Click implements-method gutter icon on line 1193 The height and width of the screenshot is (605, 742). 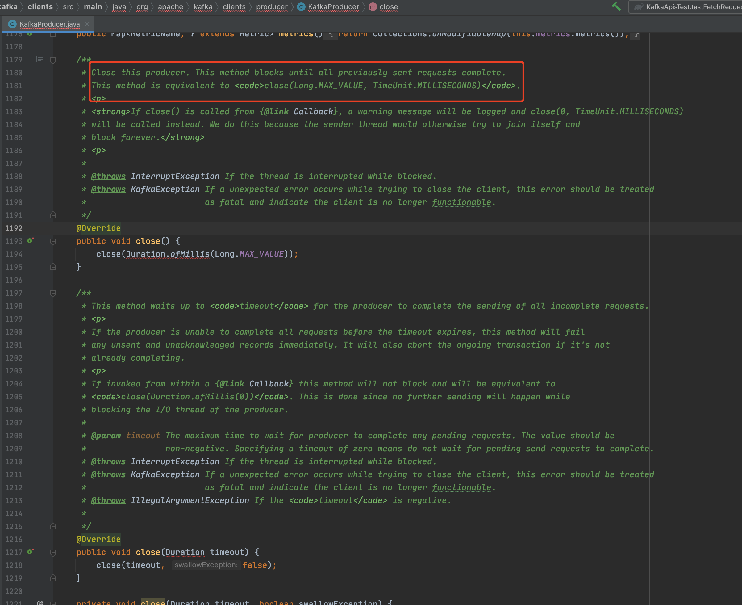tap(31, 241)
